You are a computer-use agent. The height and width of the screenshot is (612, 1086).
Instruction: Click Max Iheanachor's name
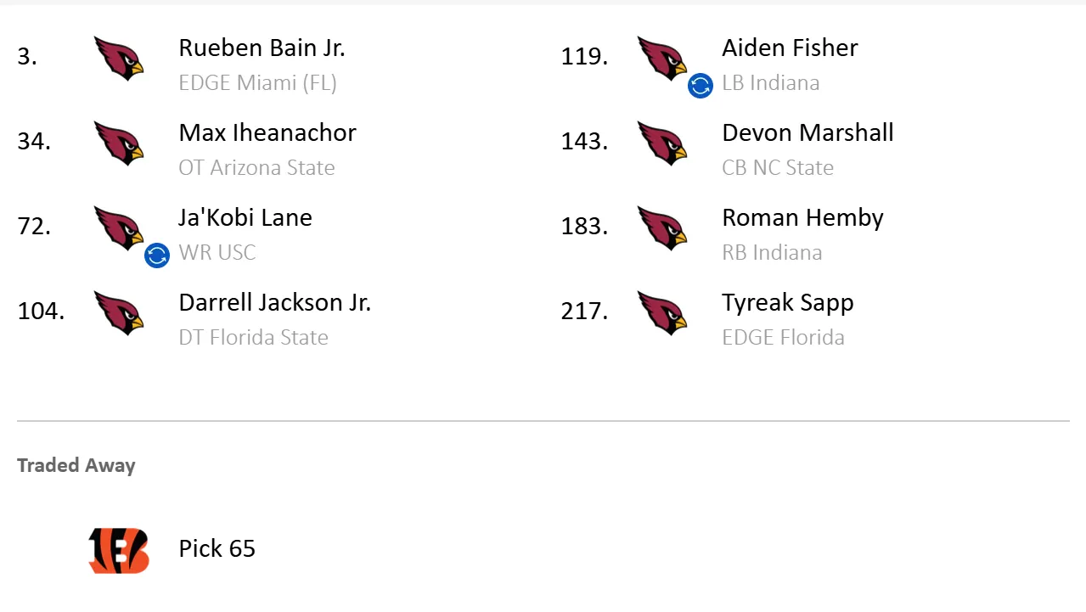[x=267, y=133]
